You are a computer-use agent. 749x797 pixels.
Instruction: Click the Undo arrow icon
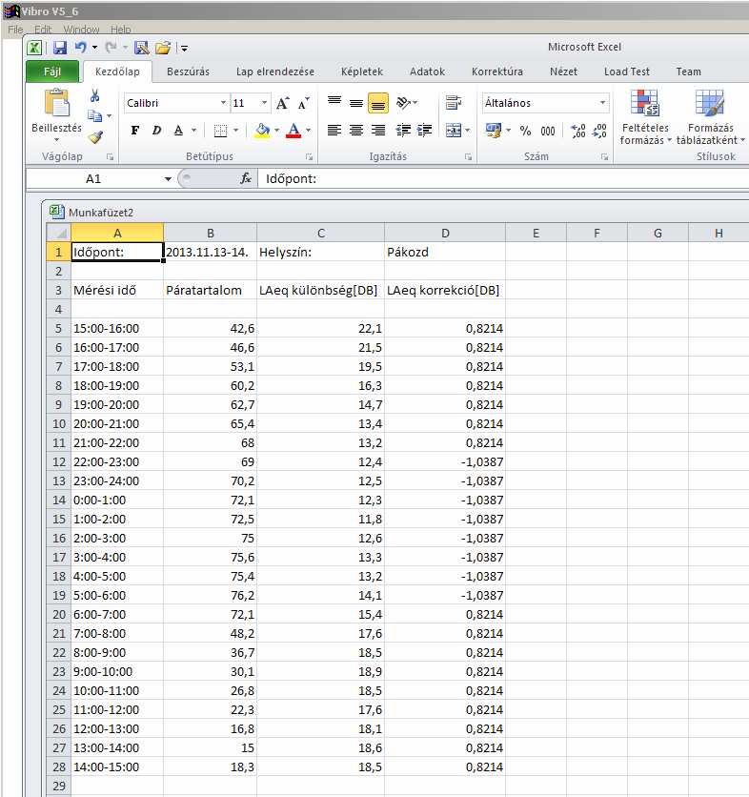coord(80,48)
